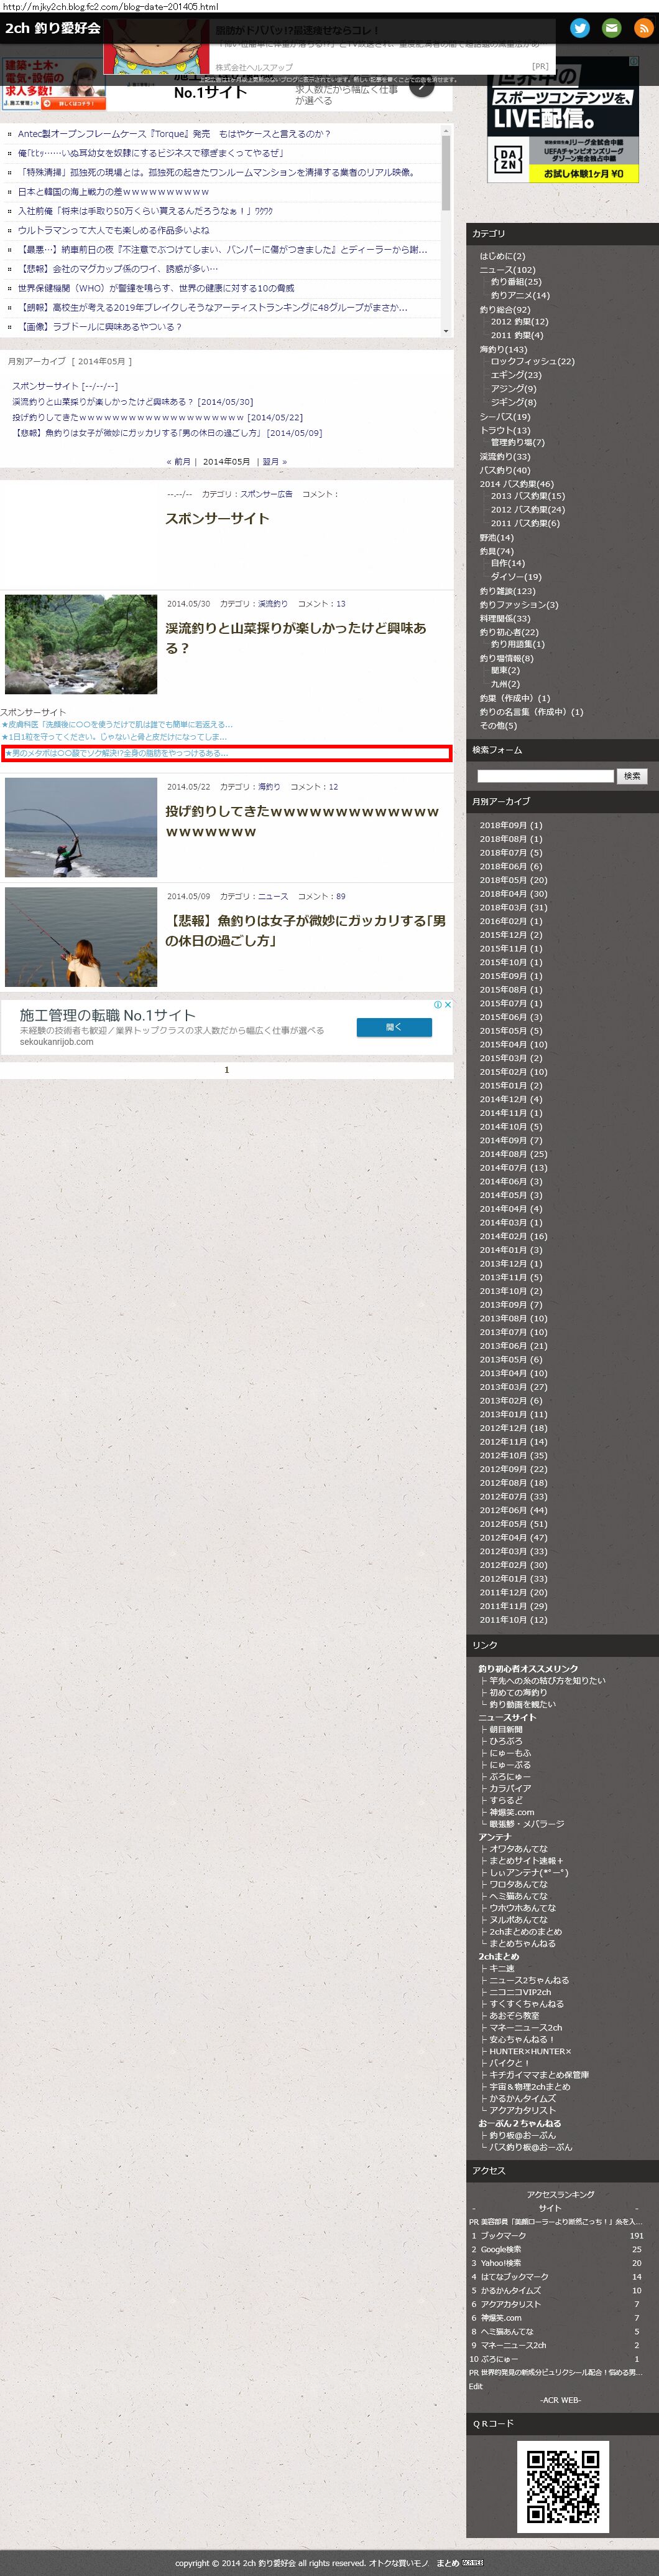The width and height of the screenshot is (659, 2576).
Task: Open the -ACR WEB- link
Action: click(x=560, y=2400)
